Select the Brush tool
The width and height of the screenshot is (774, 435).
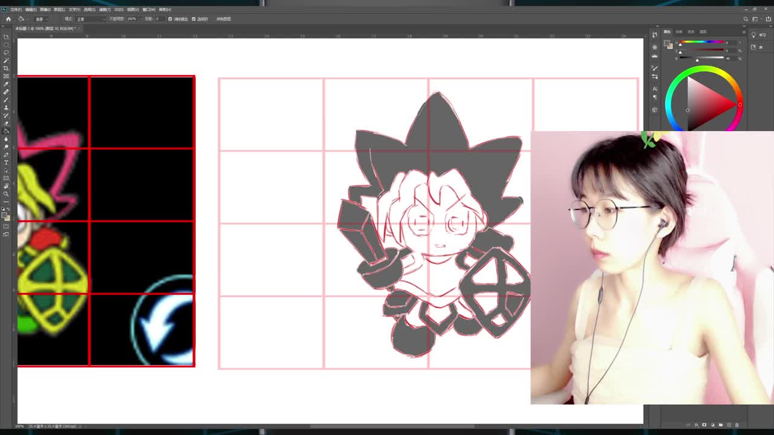[6, 99]
